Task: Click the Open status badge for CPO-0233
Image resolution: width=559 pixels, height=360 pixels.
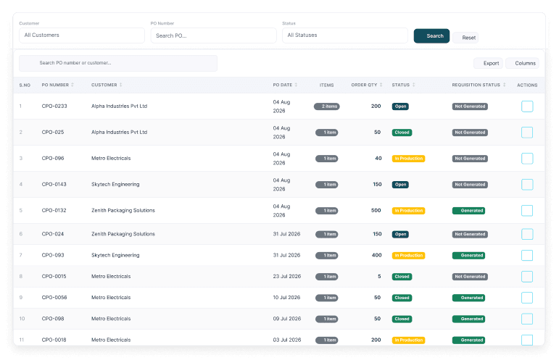Action: (x=400, y=106)
